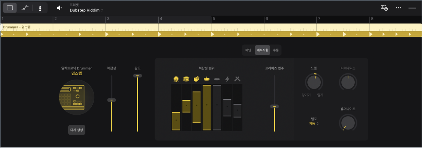Click the 복잡성 slider handle
422x148 pixels.
click(x=111, y=100)
